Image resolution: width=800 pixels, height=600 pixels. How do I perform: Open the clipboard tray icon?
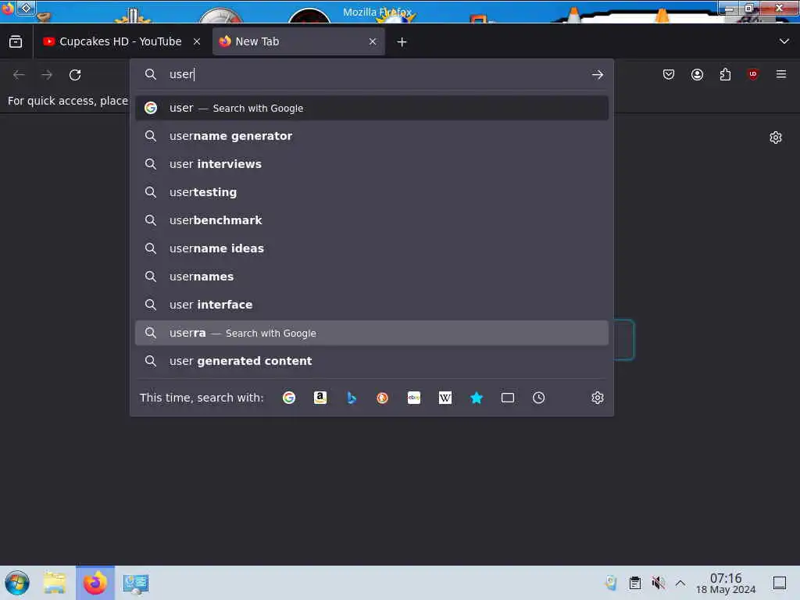(634, 583)
